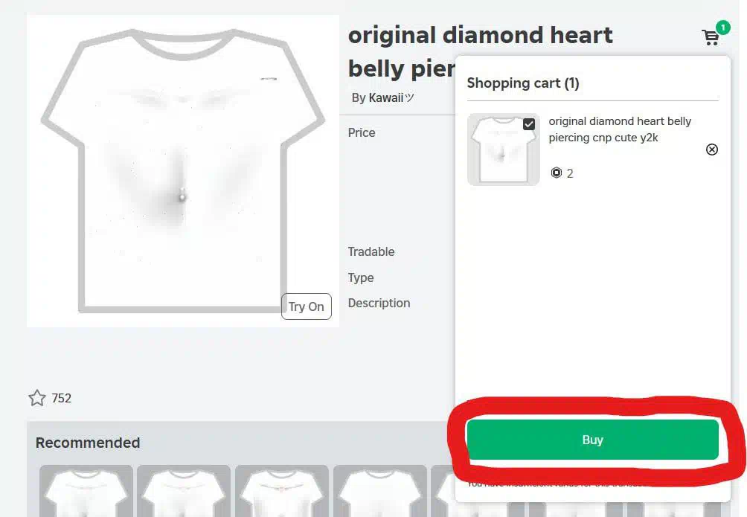The image size is (747, 517).
Task: Click the green cart item count badge
Action: click(722, 28)
